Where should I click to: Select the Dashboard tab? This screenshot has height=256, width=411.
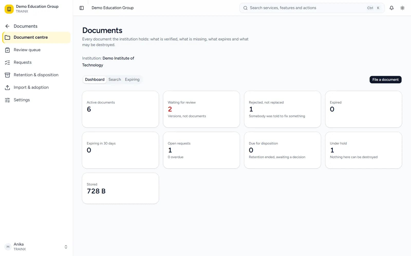coord(95,80)
